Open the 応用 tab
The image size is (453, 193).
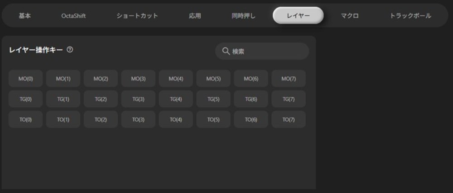[195, 15]
